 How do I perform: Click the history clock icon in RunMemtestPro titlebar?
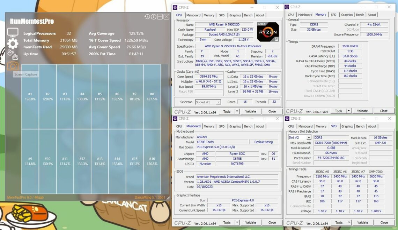147,16
